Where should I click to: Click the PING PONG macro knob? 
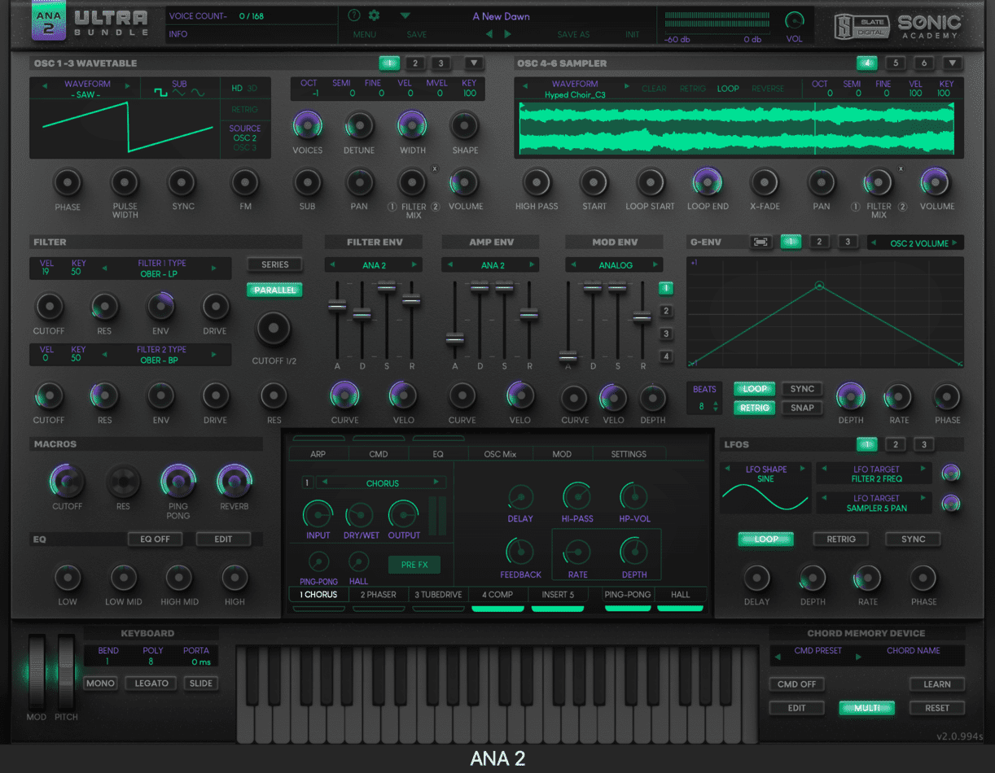[x=178, y=482]
